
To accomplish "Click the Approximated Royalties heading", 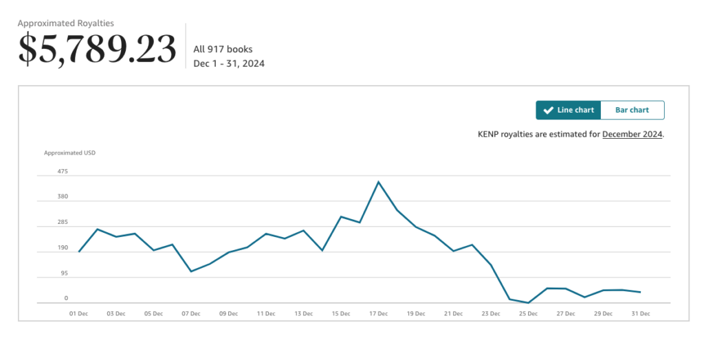I will click(65, 23).
